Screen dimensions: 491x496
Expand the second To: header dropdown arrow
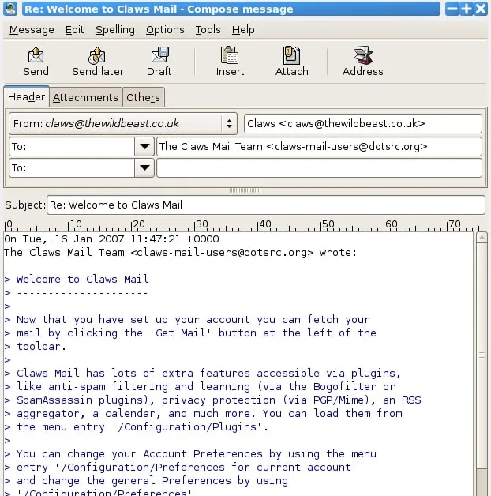pos(144,167)
